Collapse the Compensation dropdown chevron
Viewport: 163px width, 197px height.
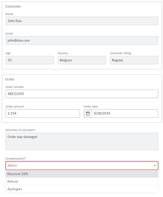(x=155, y=166)
